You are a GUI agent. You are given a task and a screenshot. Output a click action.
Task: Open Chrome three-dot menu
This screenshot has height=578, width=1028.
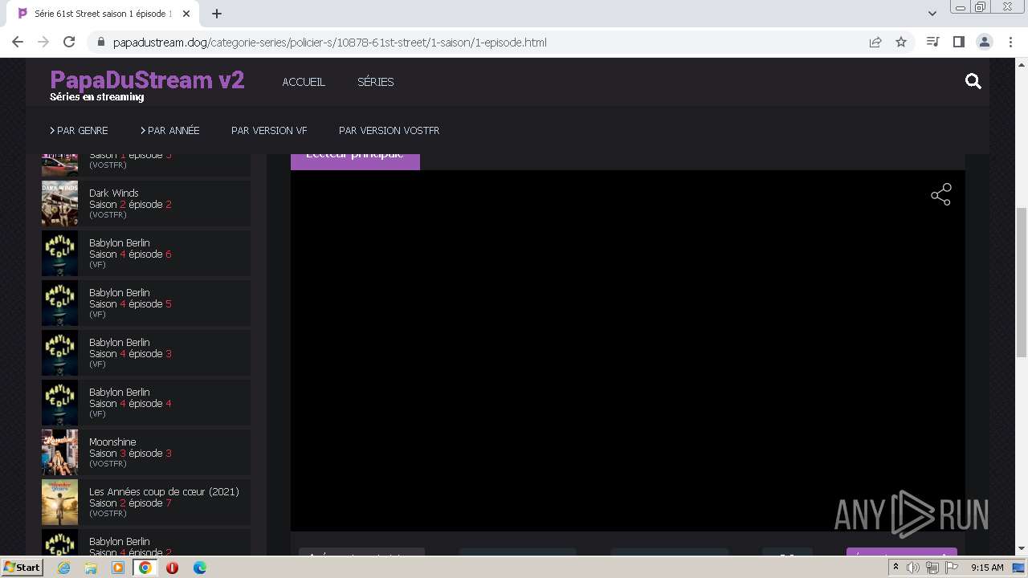click(1010, 42)
